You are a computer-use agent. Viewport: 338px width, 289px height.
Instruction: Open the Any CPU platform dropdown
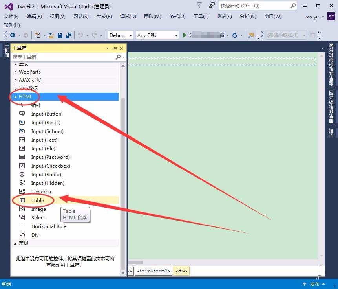point(176,35)
